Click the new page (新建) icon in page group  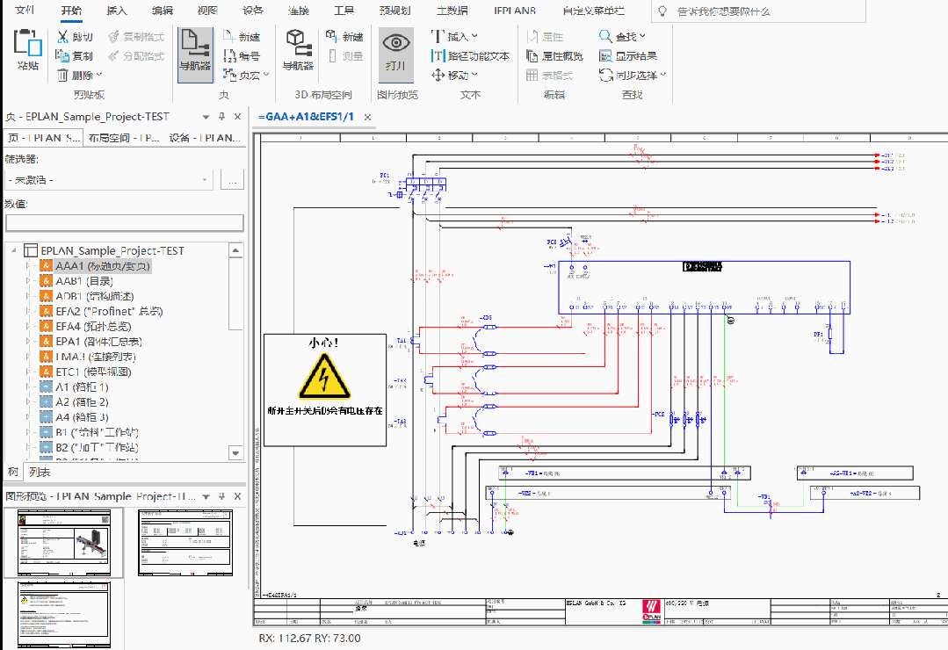[x=228, y=37]
